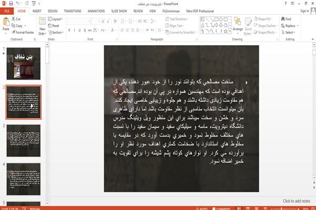Open Arrange options
316x210 pixels.
pyautogui.click(x=238, y=25)
